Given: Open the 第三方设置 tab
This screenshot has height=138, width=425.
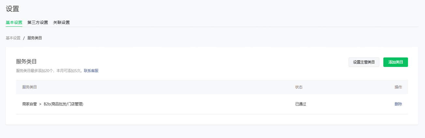Looking at the screenshot, I should pyautogui.click(x=38, y=23).
